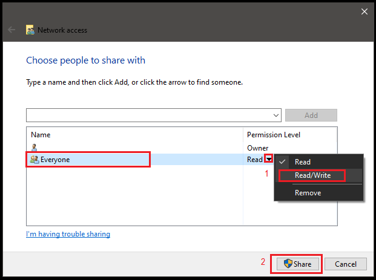This screenshot has width=376, height=280.
Task: Click the owner user icon in the list
Action: click(35, 148)
